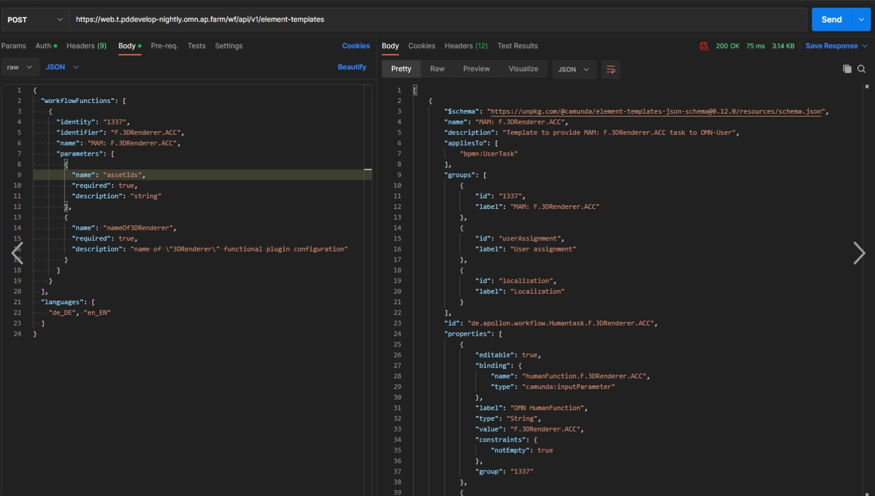Toggle line wrap in response viewer
The width and height of the screenshot is (875, 496).
(611, 69)
